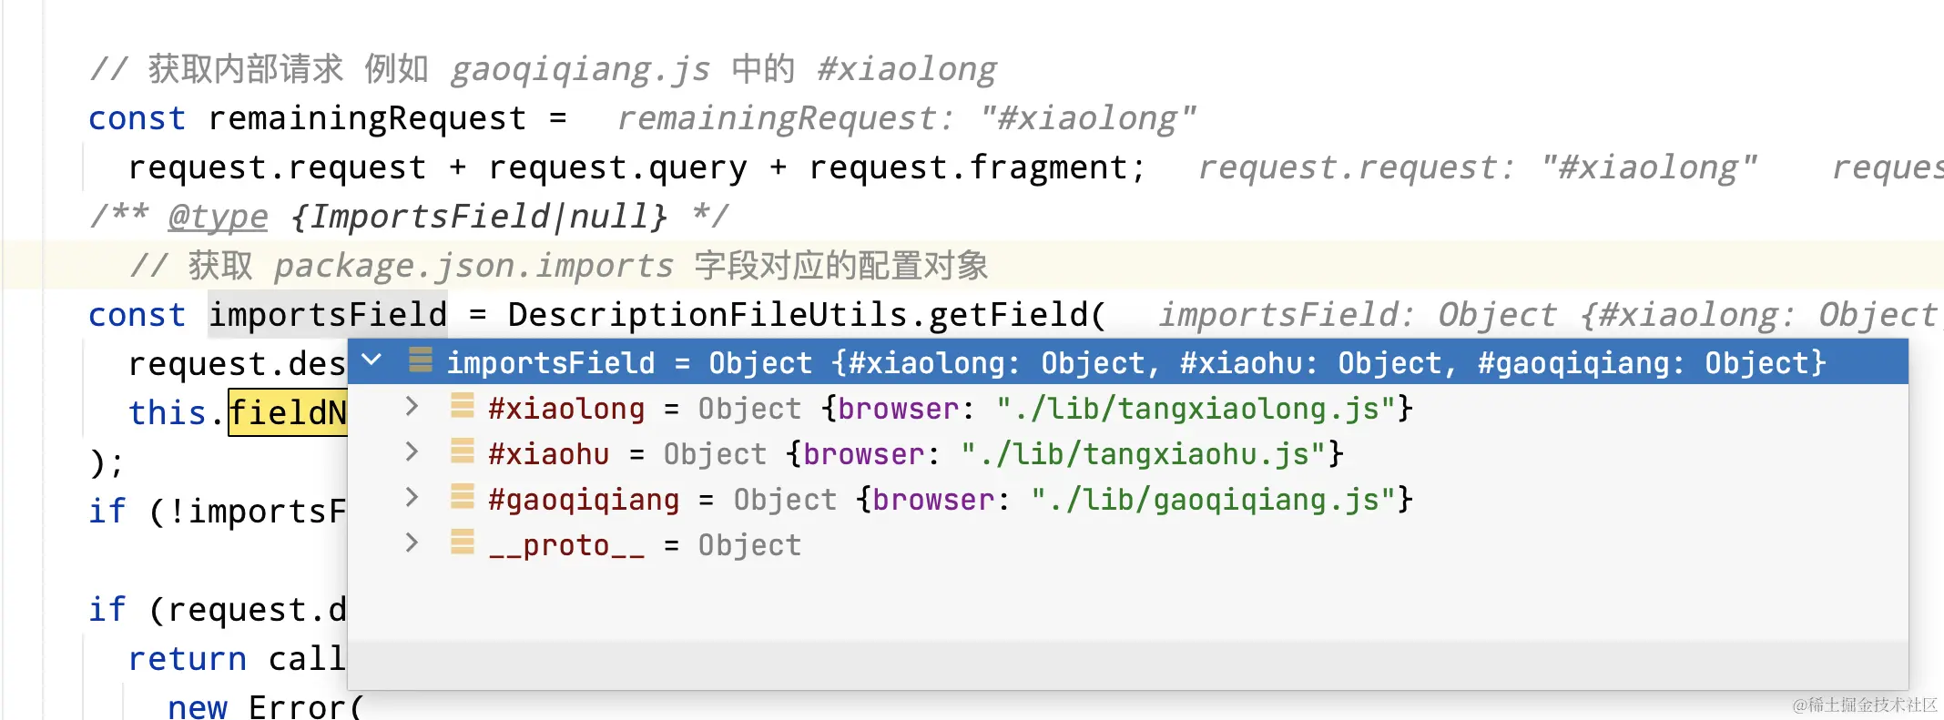Image resolution: width=1944 pixels, height=720 pixels.
Task: Select the #gaoqiqiang gaoqiqiang.js value
Action: point(1222,500)
